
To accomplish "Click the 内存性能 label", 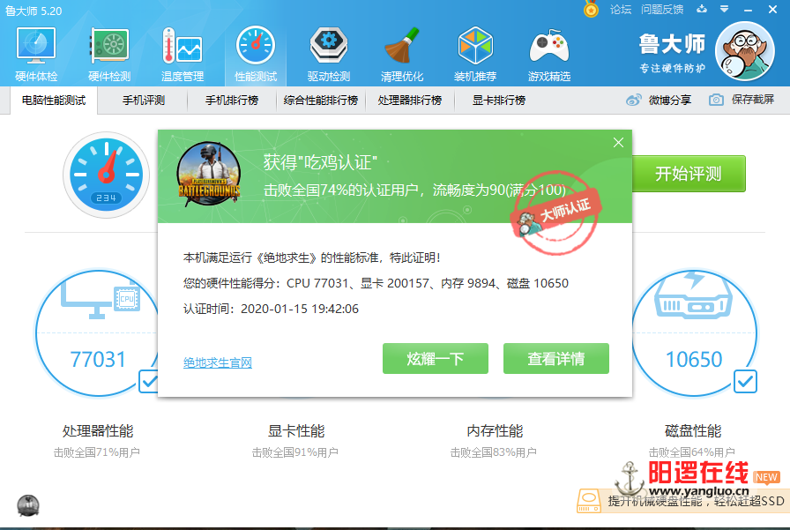I will pos(495,430).
